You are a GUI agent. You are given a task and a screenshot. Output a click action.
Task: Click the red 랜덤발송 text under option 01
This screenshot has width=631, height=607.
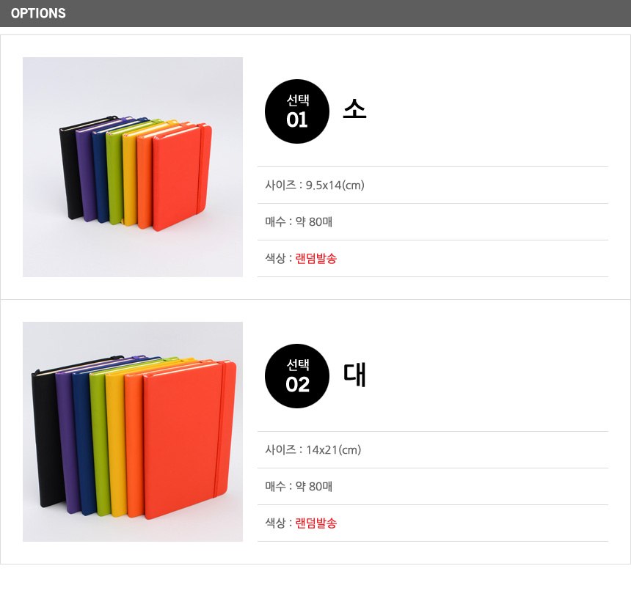(316, 259)
